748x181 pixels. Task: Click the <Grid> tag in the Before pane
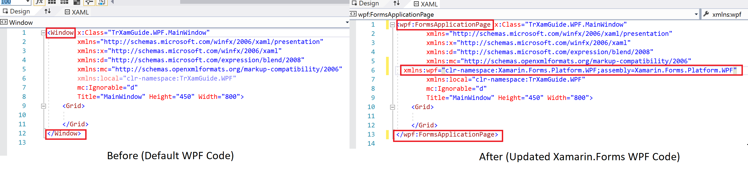point(74,106)
